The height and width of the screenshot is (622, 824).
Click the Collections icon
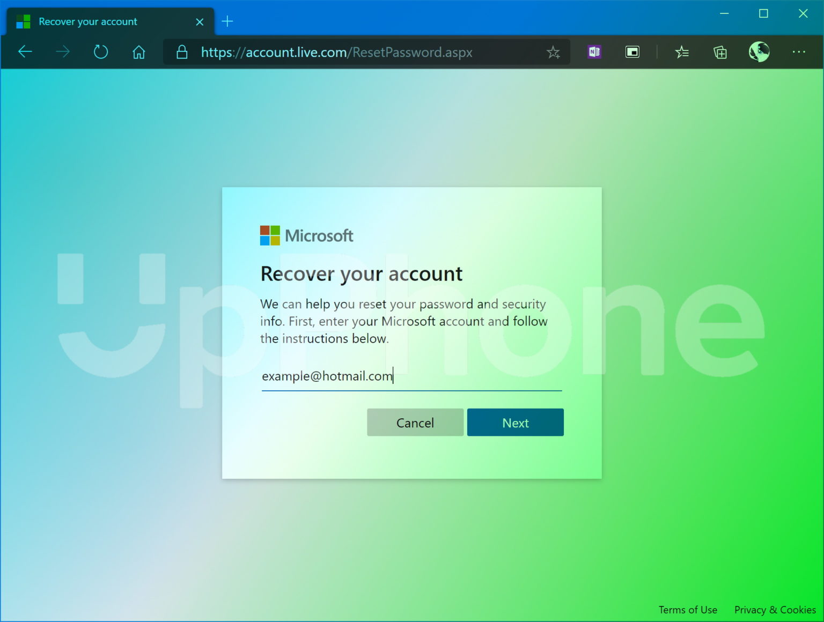720,51
